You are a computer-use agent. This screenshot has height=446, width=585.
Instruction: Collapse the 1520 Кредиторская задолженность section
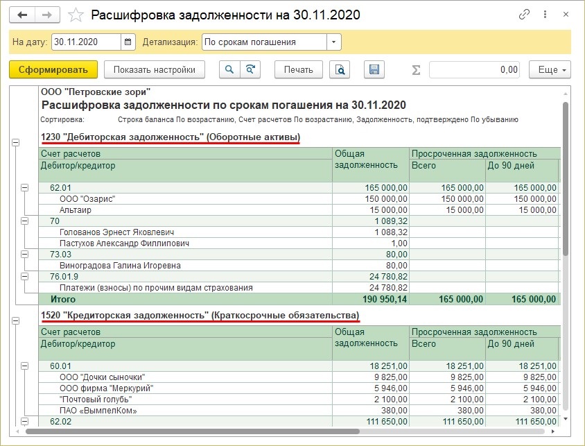(x=16, y=320)
